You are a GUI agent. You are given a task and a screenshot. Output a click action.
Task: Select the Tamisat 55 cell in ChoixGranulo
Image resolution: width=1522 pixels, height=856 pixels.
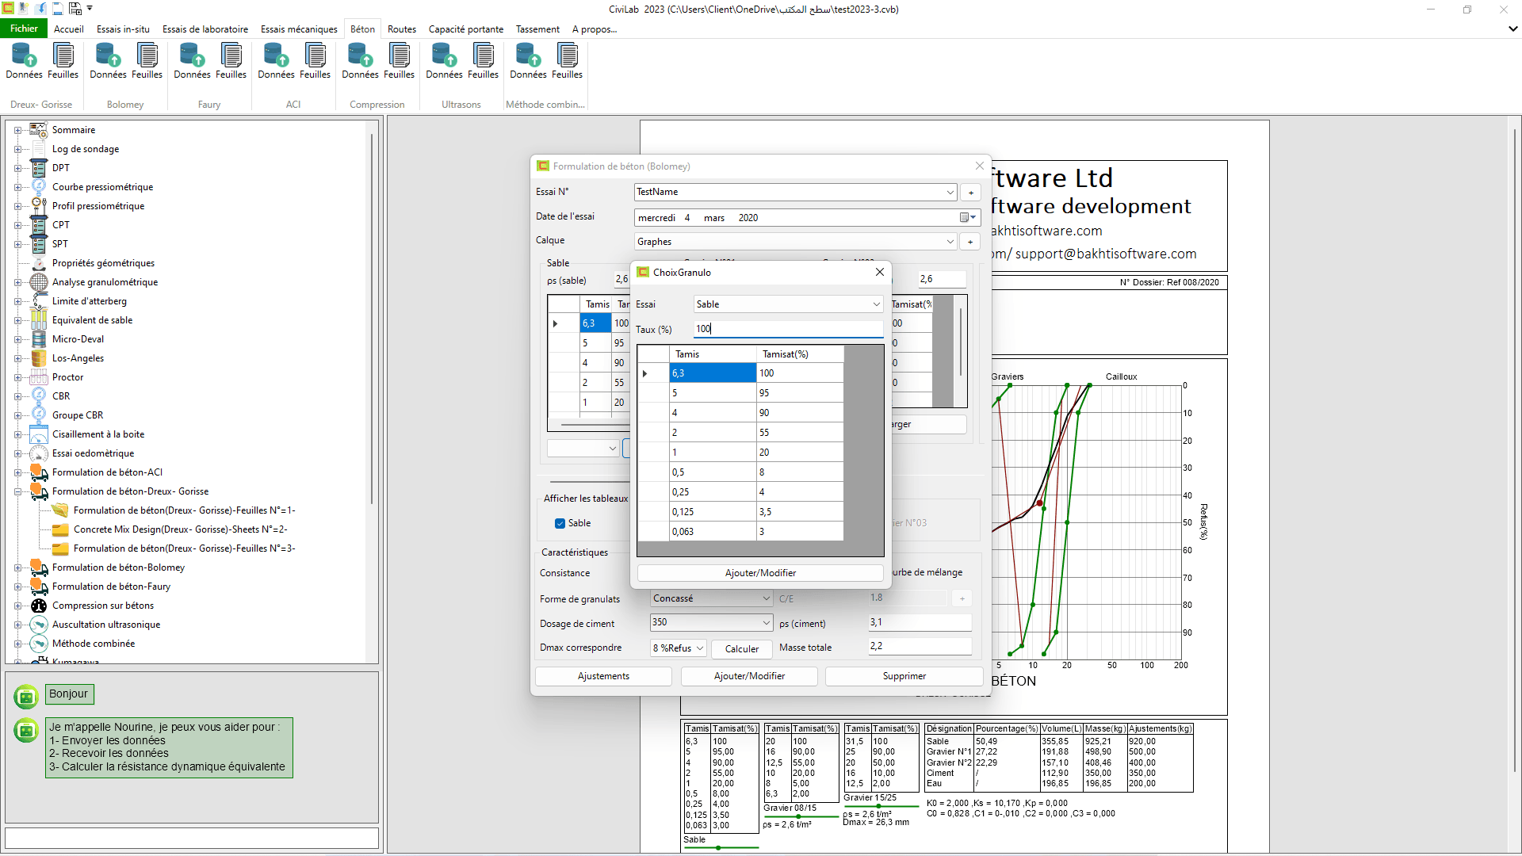coord(800,433)
